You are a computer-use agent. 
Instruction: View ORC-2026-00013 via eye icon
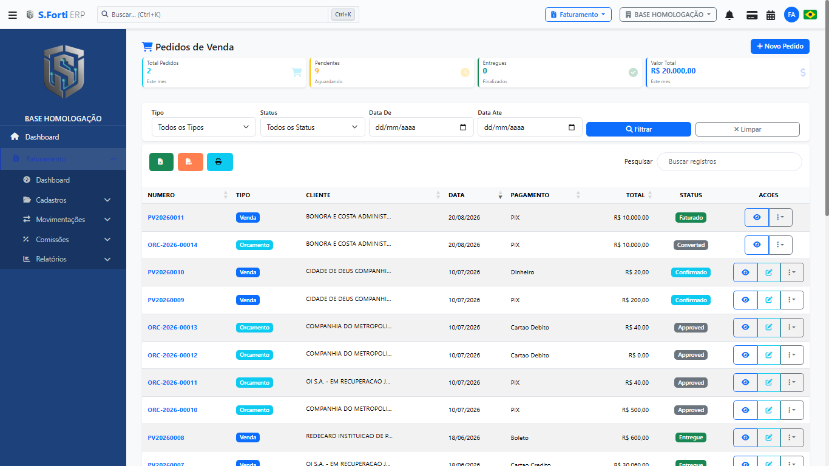[745, 327]
